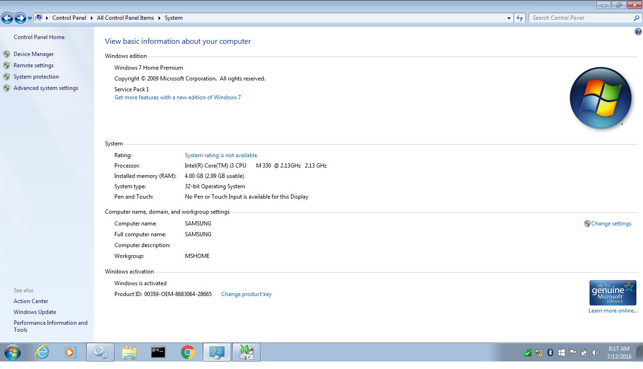The width and height of the screenshot is (643, 369).
Task: Open the Windows Start button
Action: click(12, 352)
